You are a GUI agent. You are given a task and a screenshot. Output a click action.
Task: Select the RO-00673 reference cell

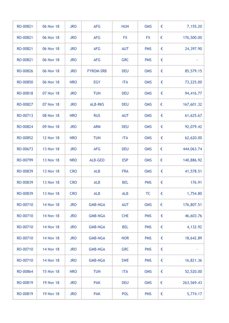24,149
